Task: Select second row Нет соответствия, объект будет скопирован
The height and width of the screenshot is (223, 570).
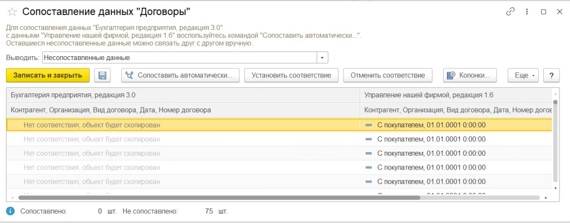Action: point(183,139)
